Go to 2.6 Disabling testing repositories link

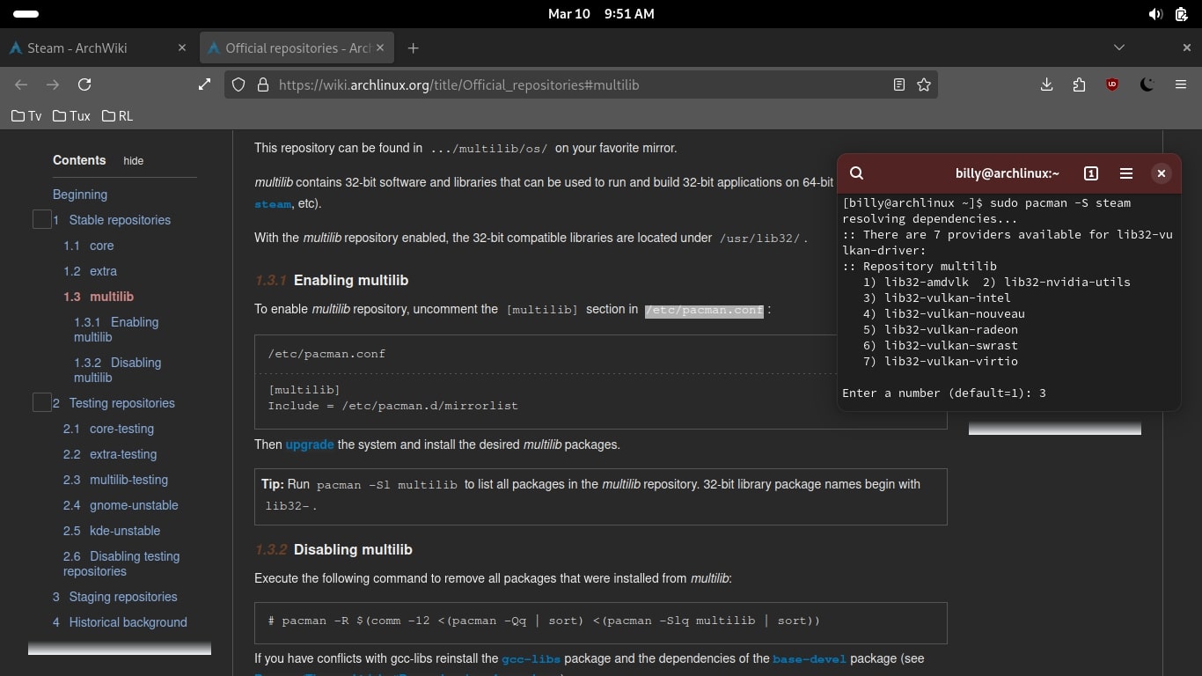(x=121, y=563)
